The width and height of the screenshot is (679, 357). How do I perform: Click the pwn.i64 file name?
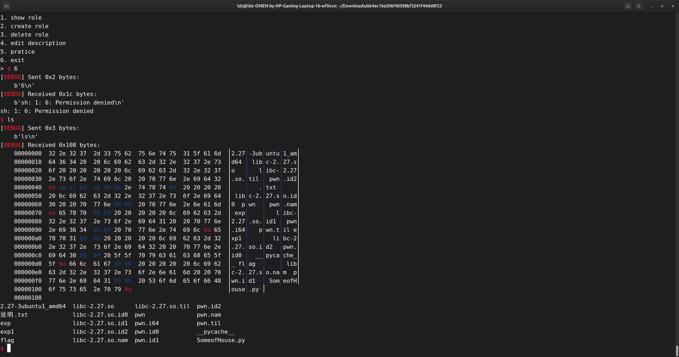point(147,323)
